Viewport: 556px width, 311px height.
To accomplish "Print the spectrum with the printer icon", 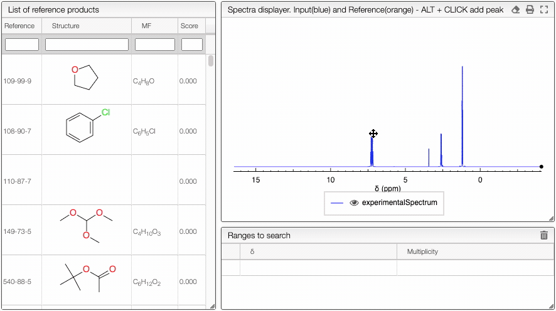I will tap(530, 9).
